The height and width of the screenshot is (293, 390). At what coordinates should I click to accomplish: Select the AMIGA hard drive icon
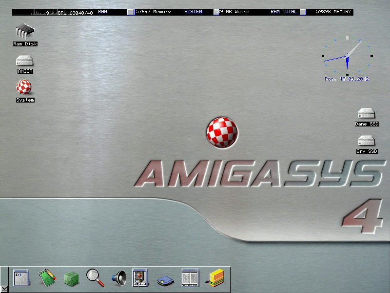pos(25,61)
